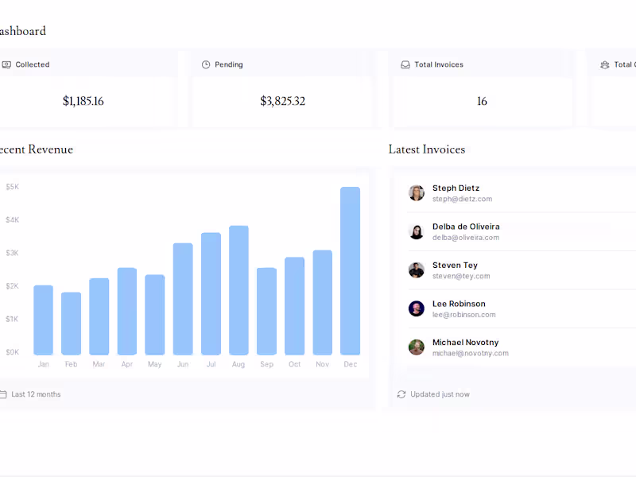Select the Total Invoices count 16
This screenshot has height=477, width=636.
(482, 101)
